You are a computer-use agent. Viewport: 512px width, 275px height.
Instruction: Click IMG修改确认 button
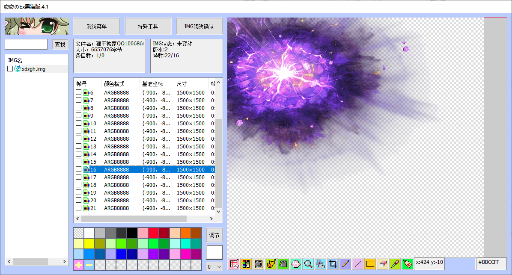point(199,26)
